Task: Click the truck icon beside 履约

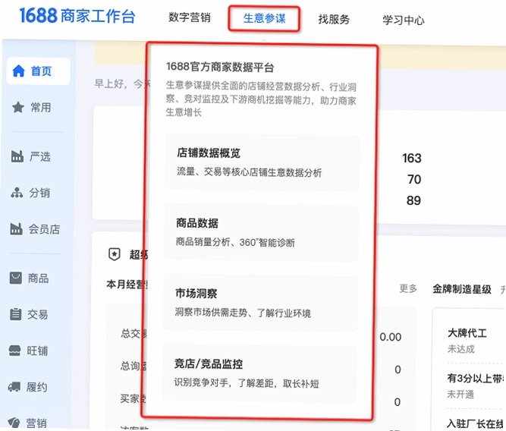Action: coord(14,387)
